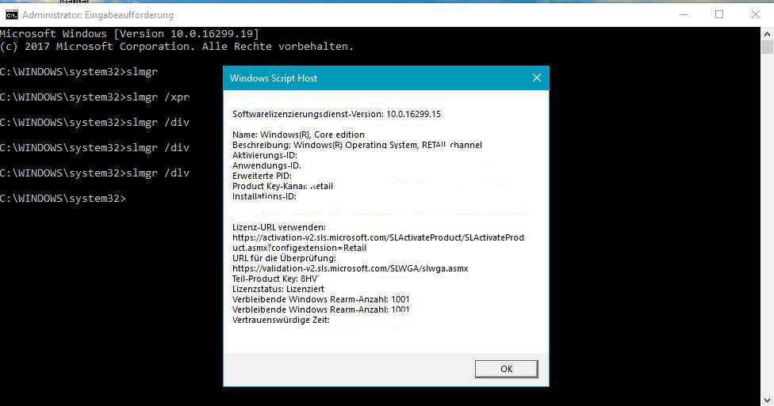The height and width of the screenshot is (406, 774).
Task: Maximize the Command Prompt window
Action: click(x=719, y=15)
